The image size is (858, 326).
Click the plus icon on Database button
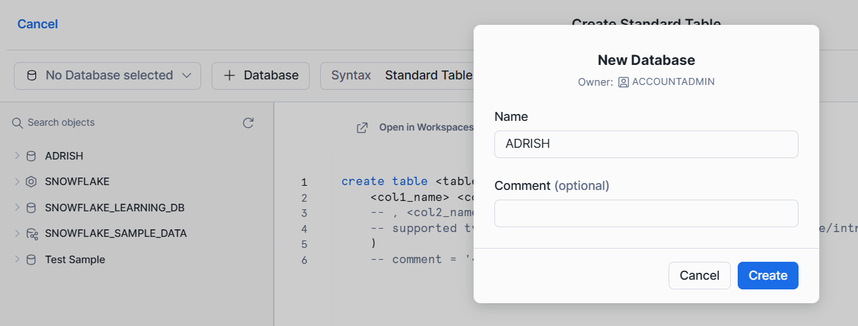coord(229,75)
